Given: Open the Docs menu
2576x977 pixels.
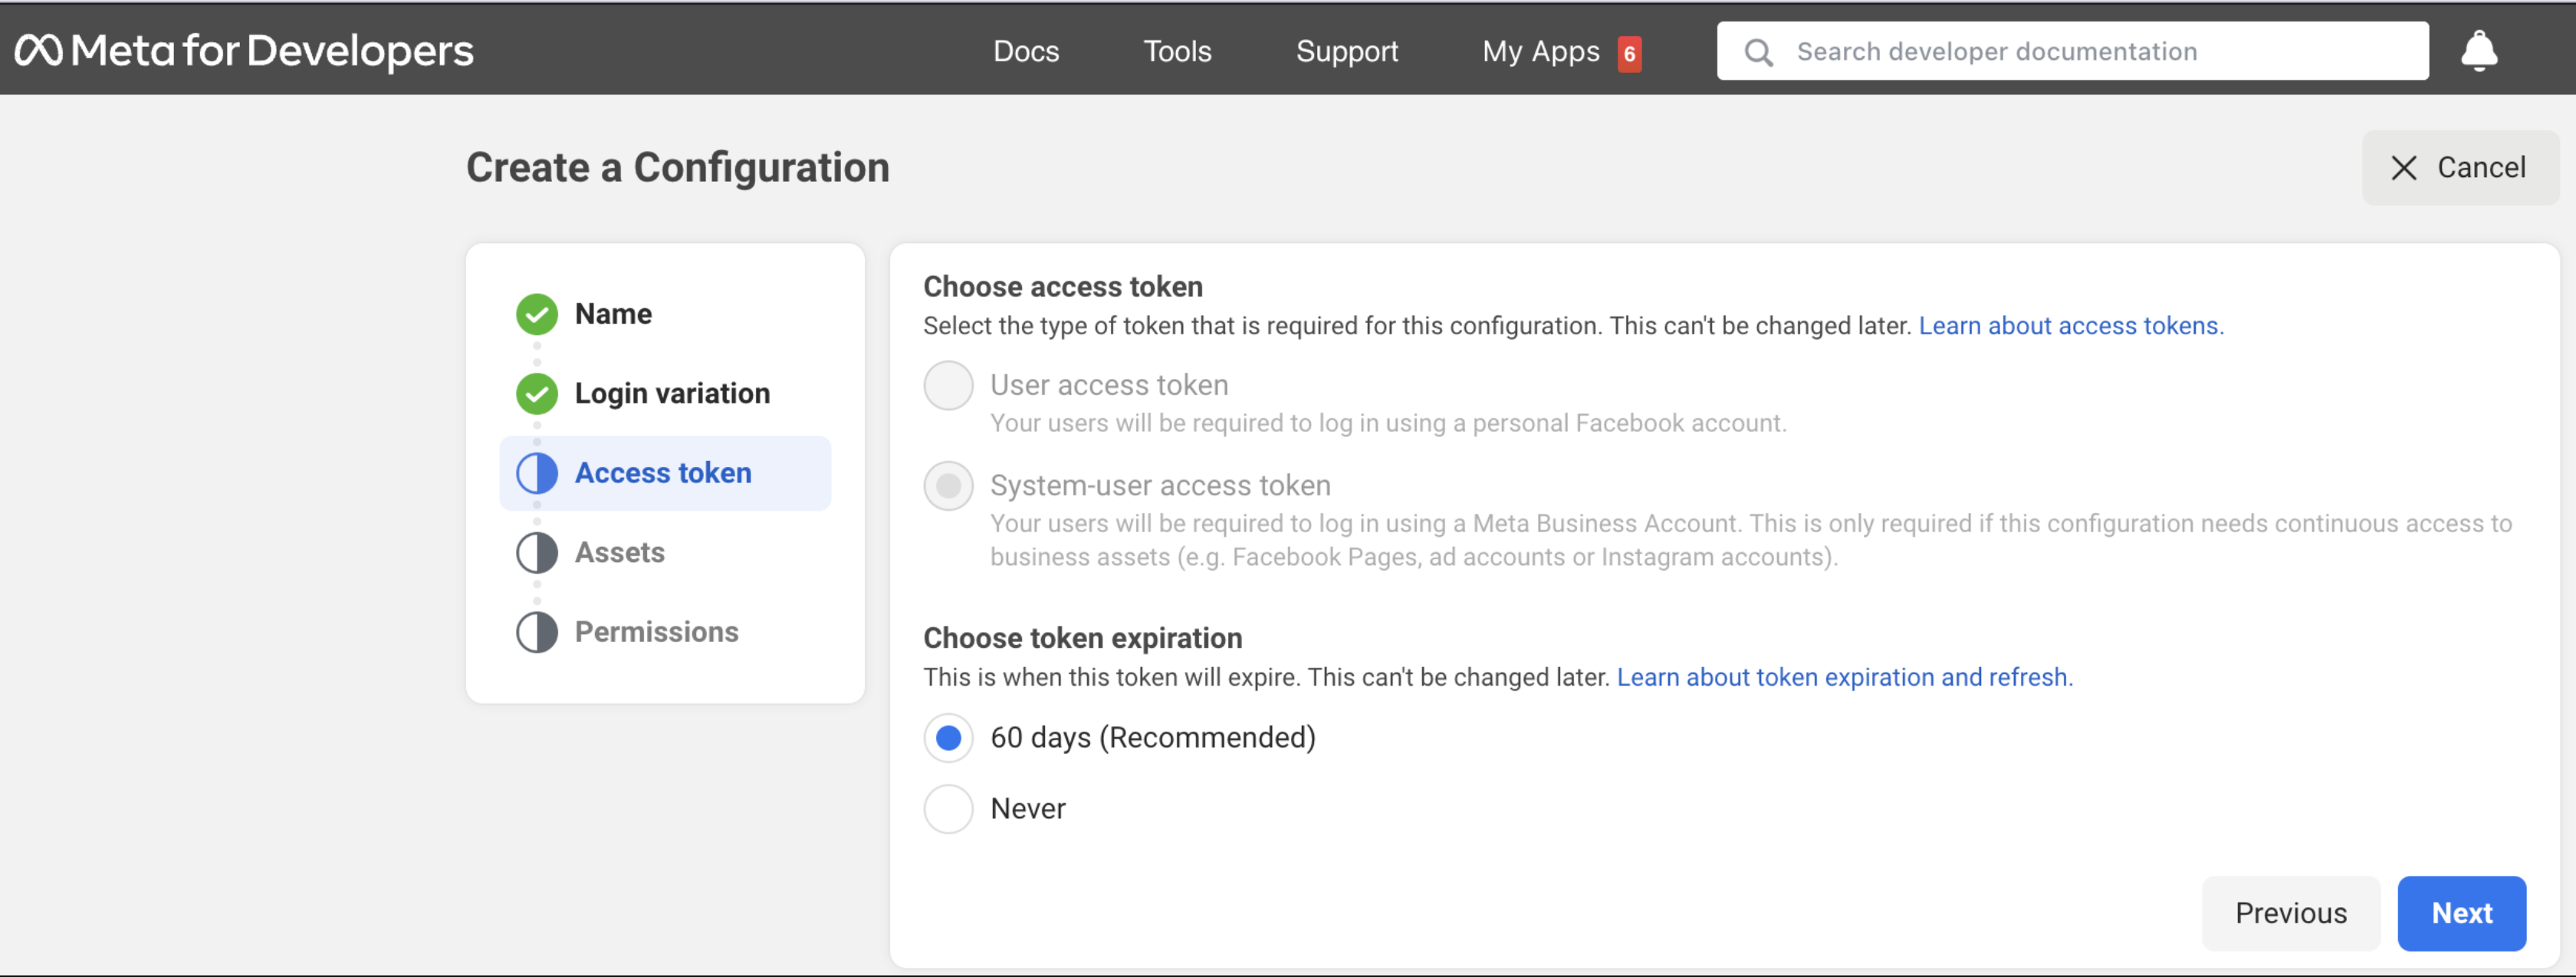Looking at the screenshot, I should [x=1026, y=52].
